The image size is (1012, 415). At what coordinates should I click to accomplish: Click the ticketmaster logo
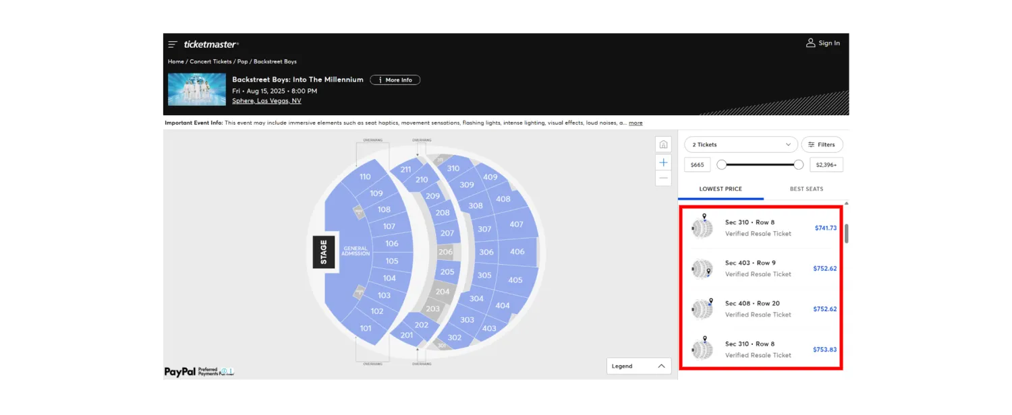tap(211, 44)
